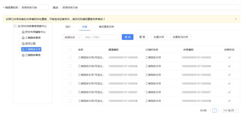
Task: Click the 共享编码 column header
Action: [188, 50]
